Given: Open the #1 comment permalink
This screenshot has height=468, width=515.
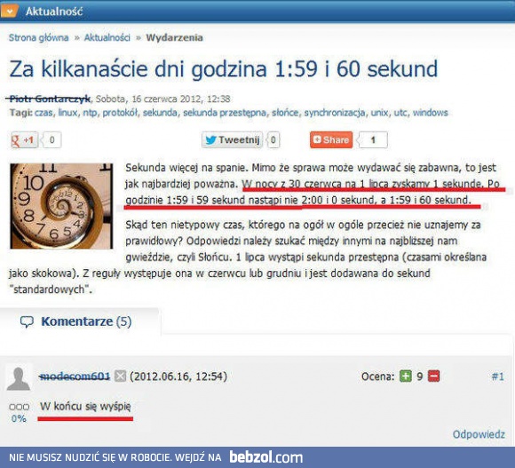Looking at the screenshot, I should tap(498, 377).
